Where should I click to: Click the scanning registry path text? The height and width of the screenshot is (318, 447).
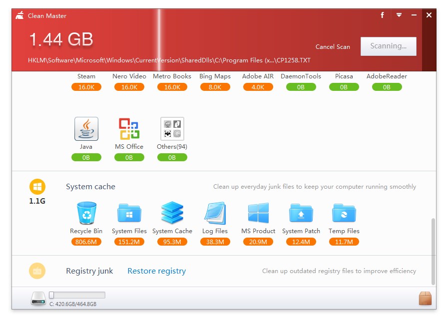coord(169,60)
